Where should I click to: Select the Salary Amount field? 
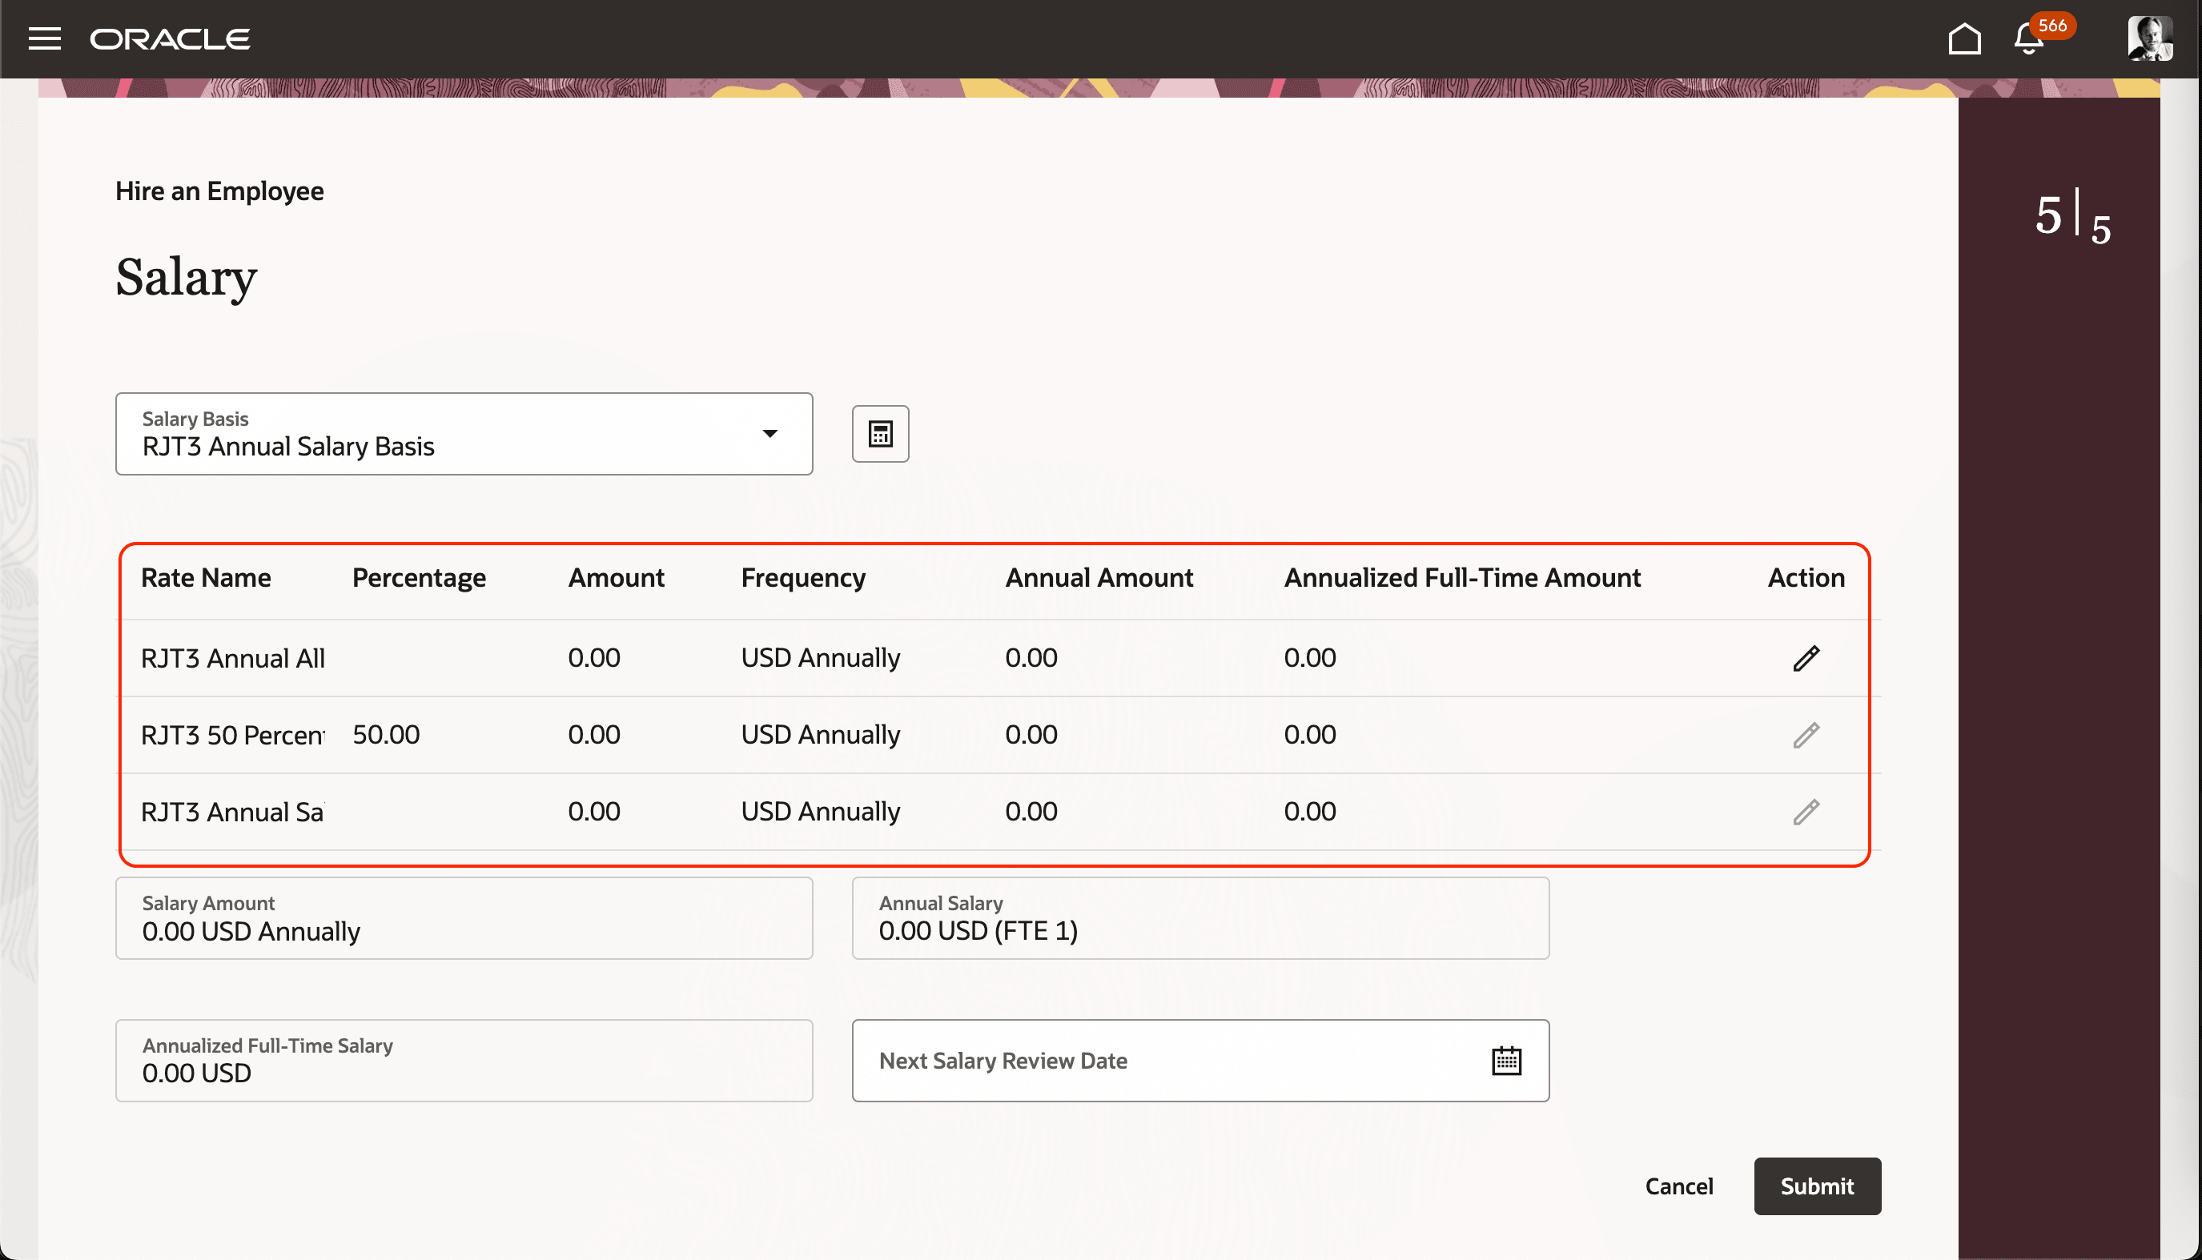pos(464,918)
